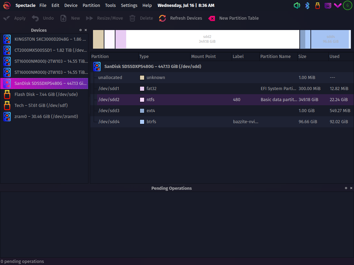Select sdd4 block in partition graph
The image size is (354, 265).
click(x=331, y=39)
